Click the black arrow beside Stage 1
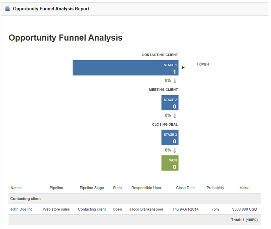This screenshot has width=271, height=229. (183, 68)
